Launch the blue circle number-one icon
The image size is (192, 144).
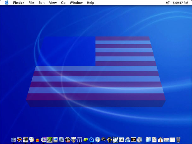98,140
